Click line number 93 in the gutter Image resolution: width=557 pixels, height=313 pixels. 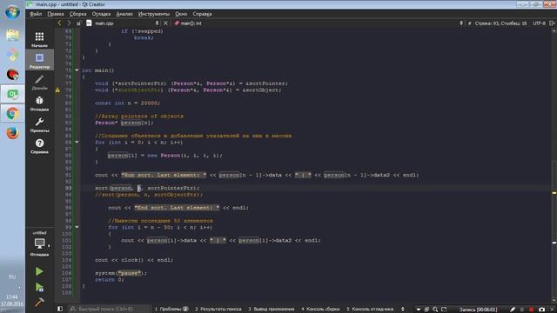tap(68, 188)
